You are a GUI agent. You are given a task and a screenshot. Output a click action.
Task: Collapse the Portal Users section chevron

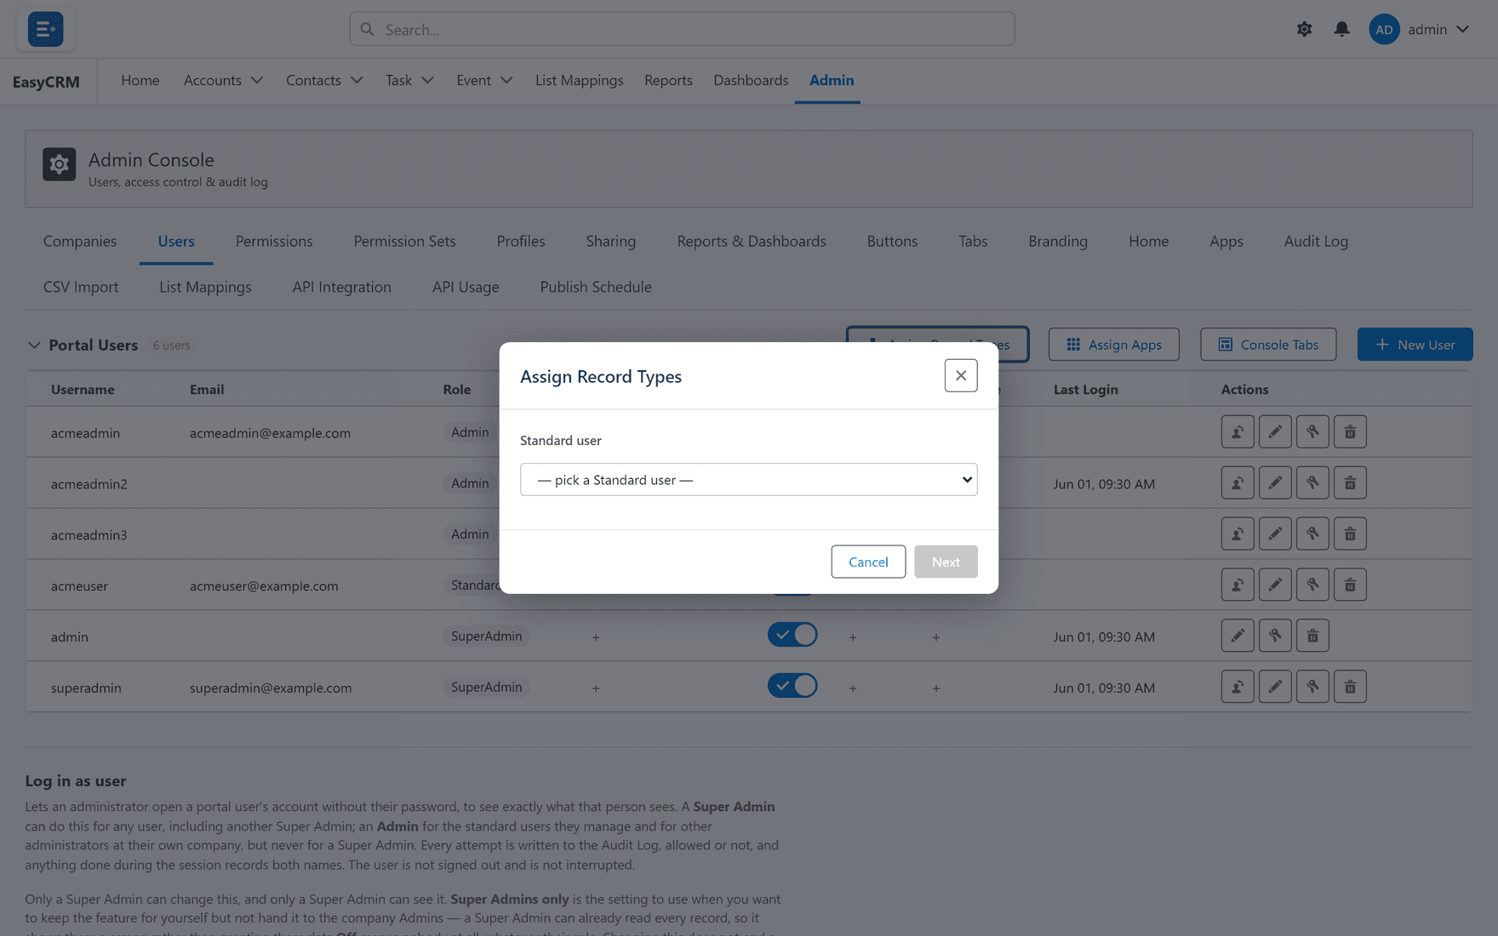pos(34,345)
